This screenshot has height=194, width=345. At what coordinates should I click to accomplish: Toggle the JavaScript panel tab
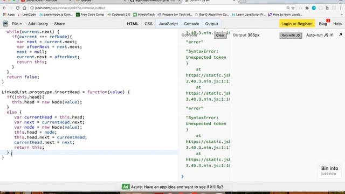point(168,24)
